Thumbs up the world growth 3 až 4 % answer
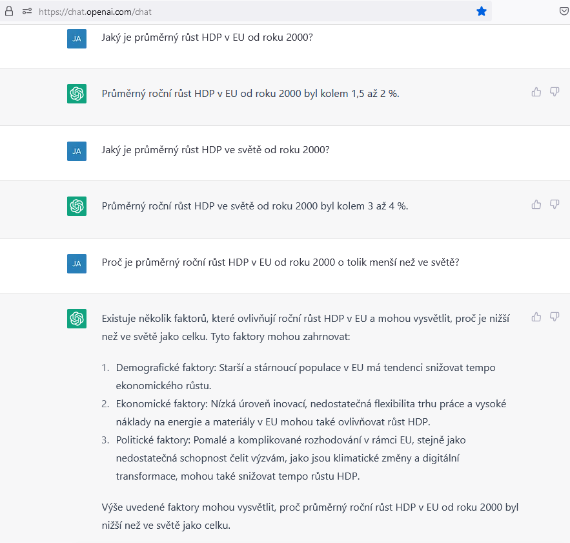 click(536, 204)
